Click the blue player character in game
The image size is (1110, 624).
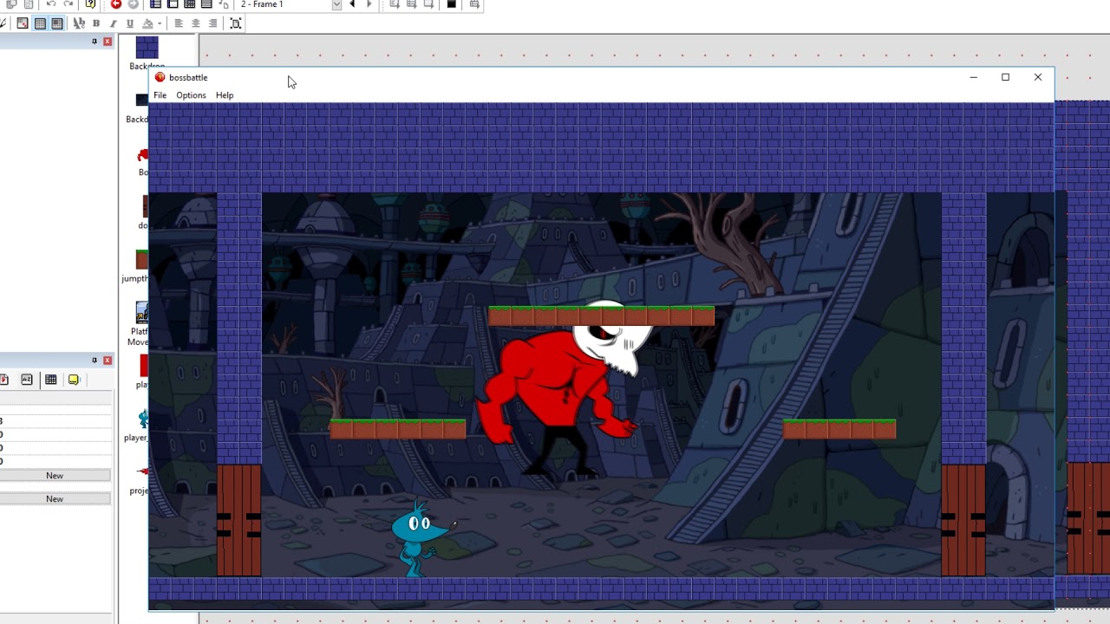[x=421, y=537]
